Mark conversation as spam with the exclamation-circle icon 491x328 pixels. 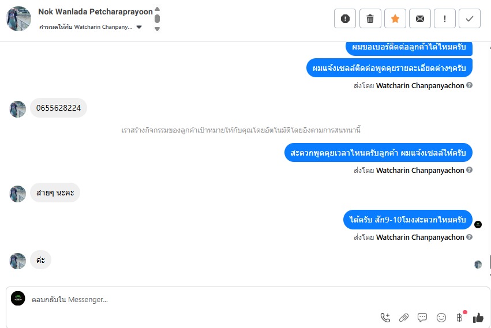pyautogui.click(x=345, y=19)
